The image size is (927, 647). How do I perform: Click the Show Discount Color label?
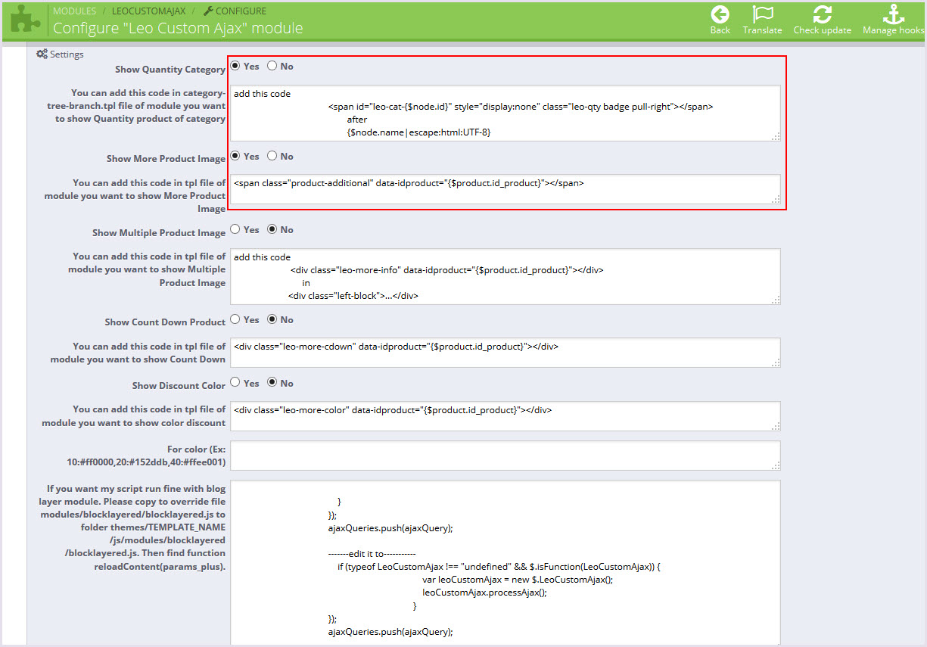point(179,385)
